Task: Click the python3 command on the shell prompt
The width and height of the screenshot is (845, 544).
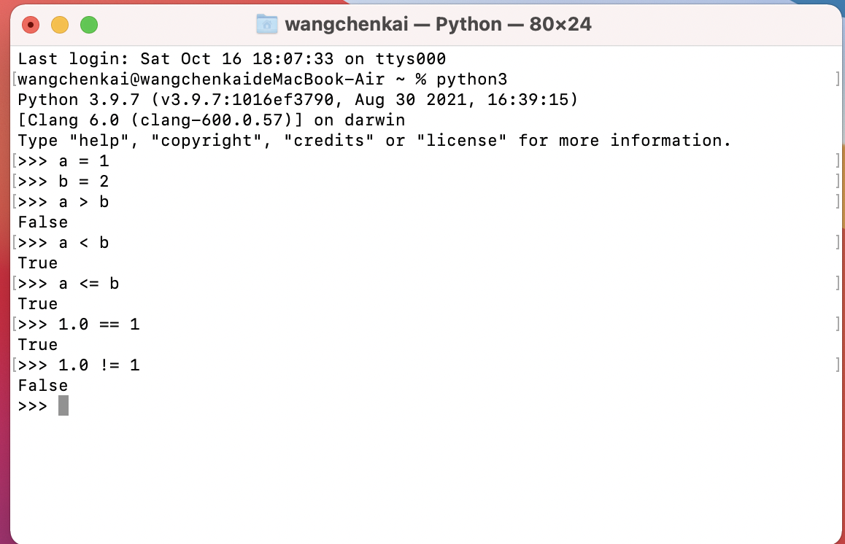Action: click(x=471, y=79)
